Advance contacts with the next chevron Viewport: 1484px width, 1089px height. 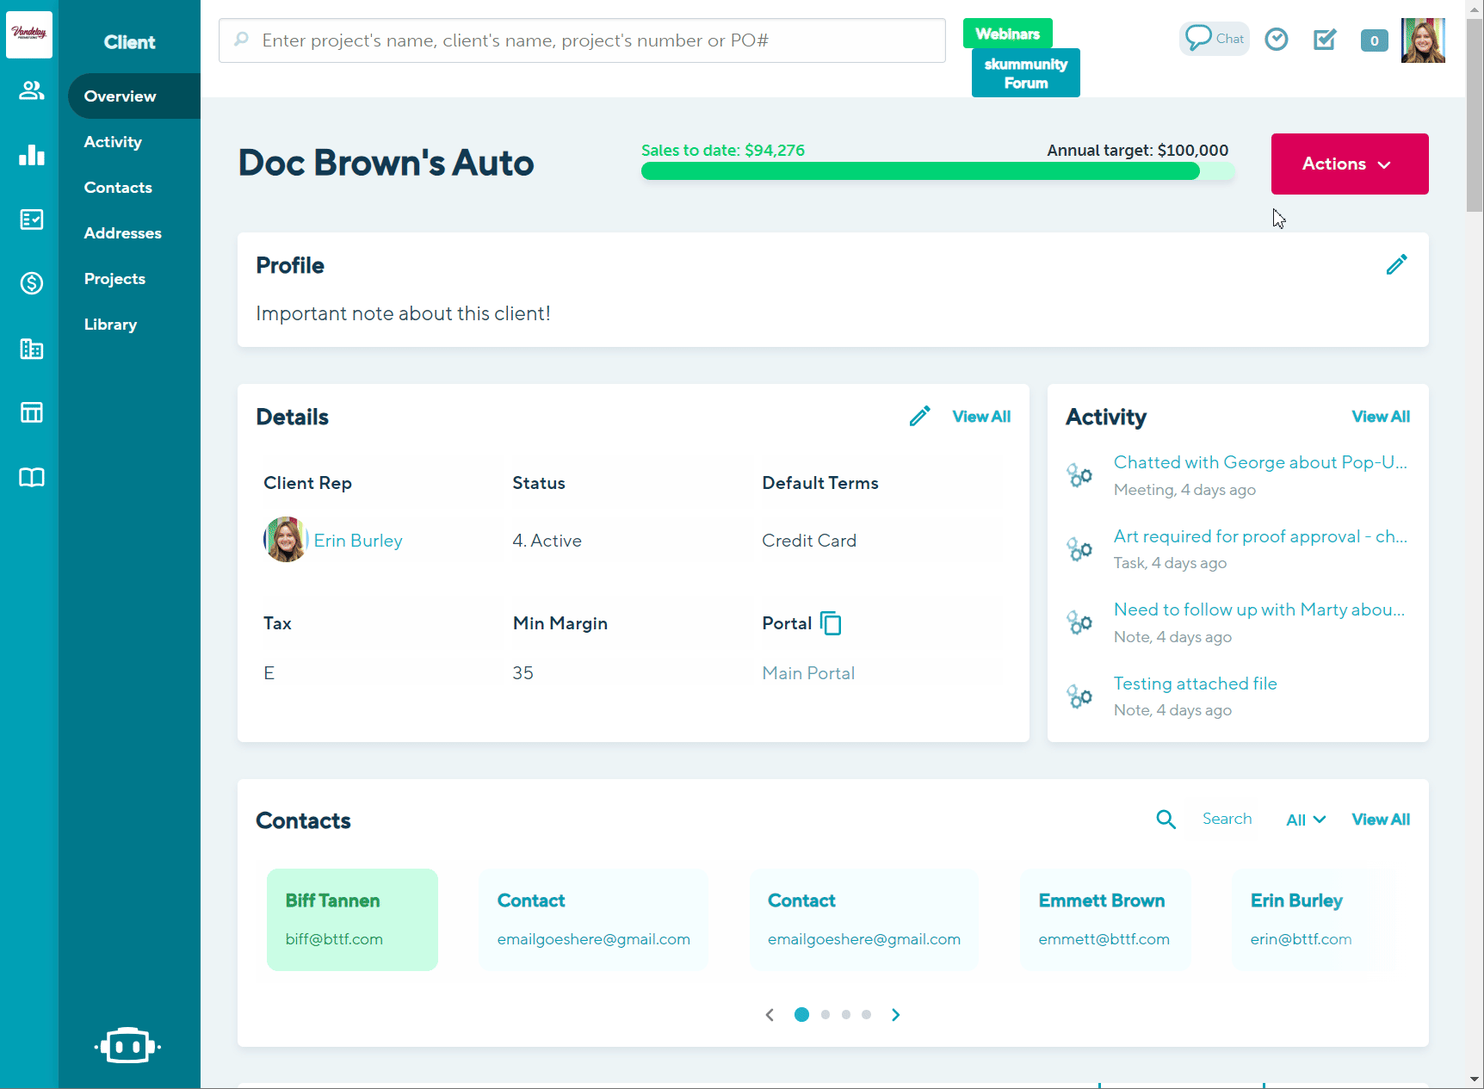pyautogui.click(x=896, y=1015)
